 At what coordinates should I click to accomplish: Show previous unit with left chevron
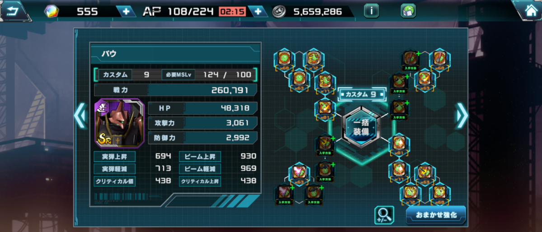[79, 116]
